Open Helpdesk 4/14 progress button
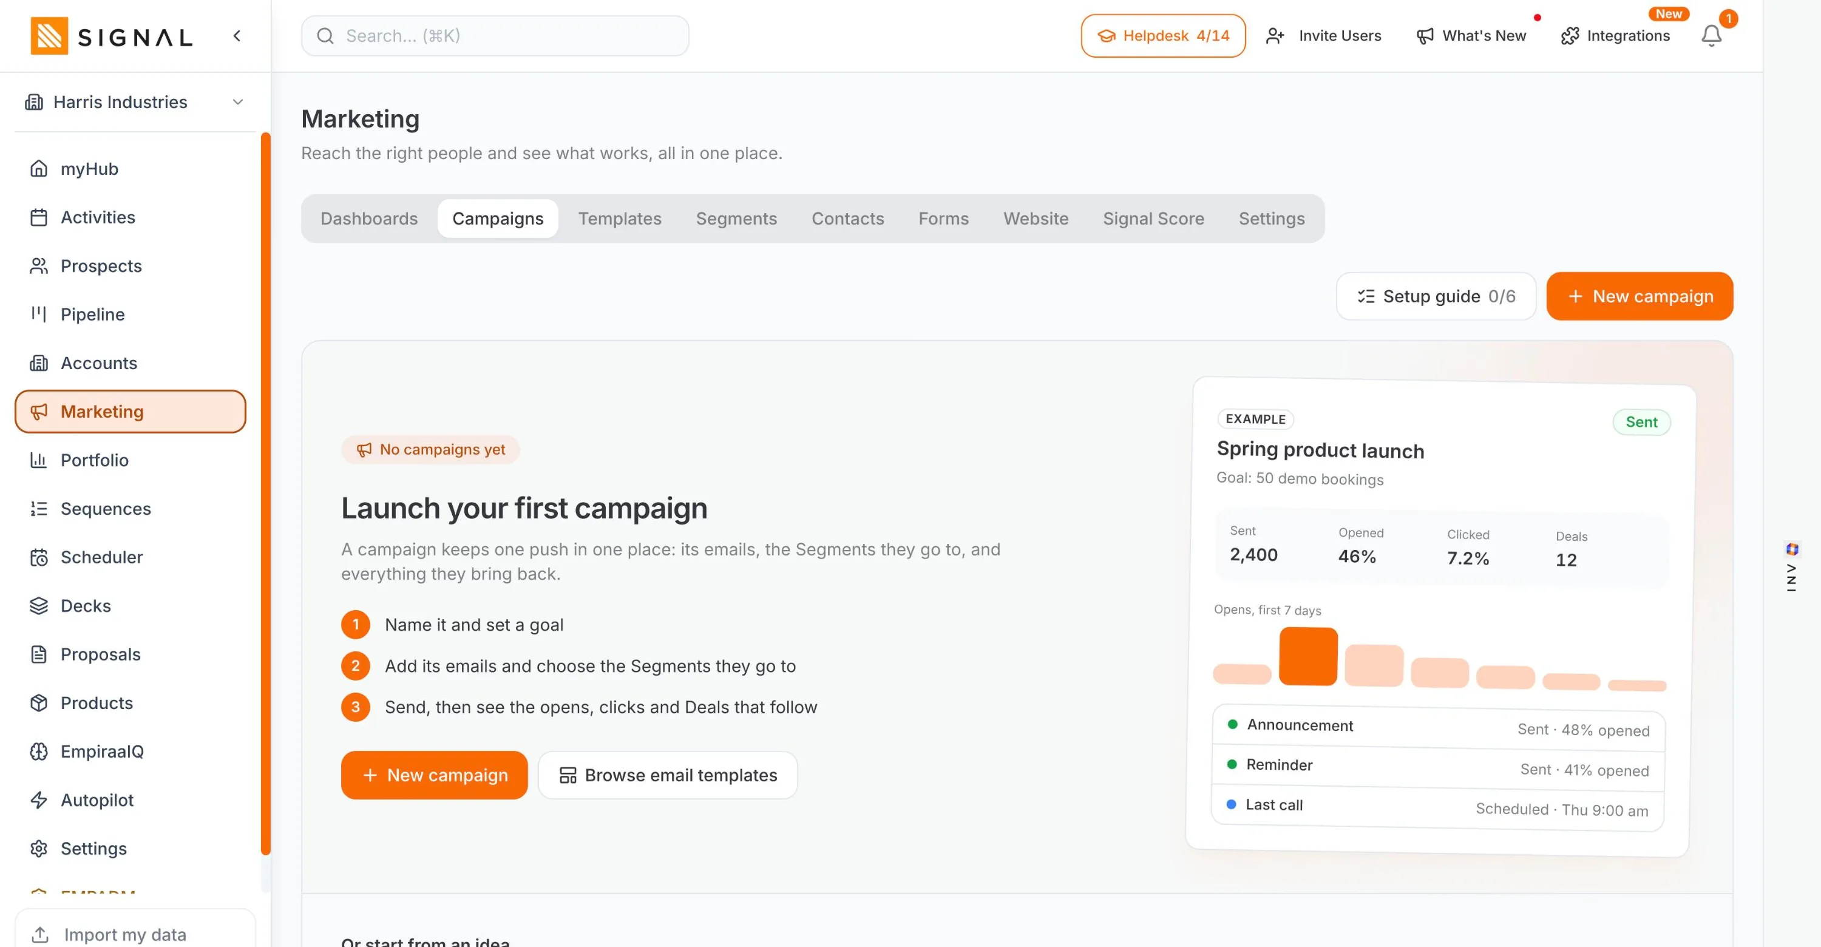 (x=1163, y=36)
